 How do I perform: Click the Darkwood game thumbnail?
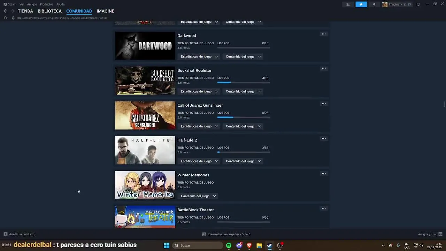(x=145, y=46)
